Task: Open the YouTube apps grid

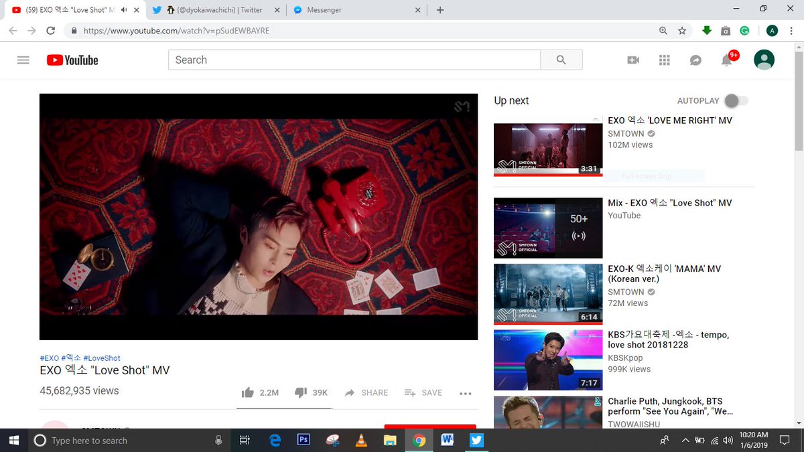Action: pyautogui.click(x=665, y=60)
